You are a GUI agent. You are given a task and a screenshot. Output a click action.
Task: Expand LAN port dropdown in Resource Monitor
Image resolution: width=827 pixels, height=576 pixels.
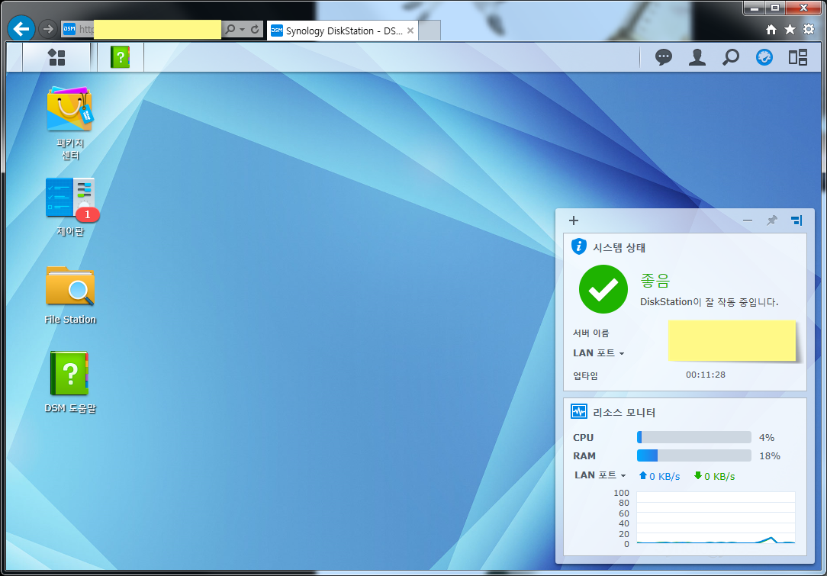[600, 475]
